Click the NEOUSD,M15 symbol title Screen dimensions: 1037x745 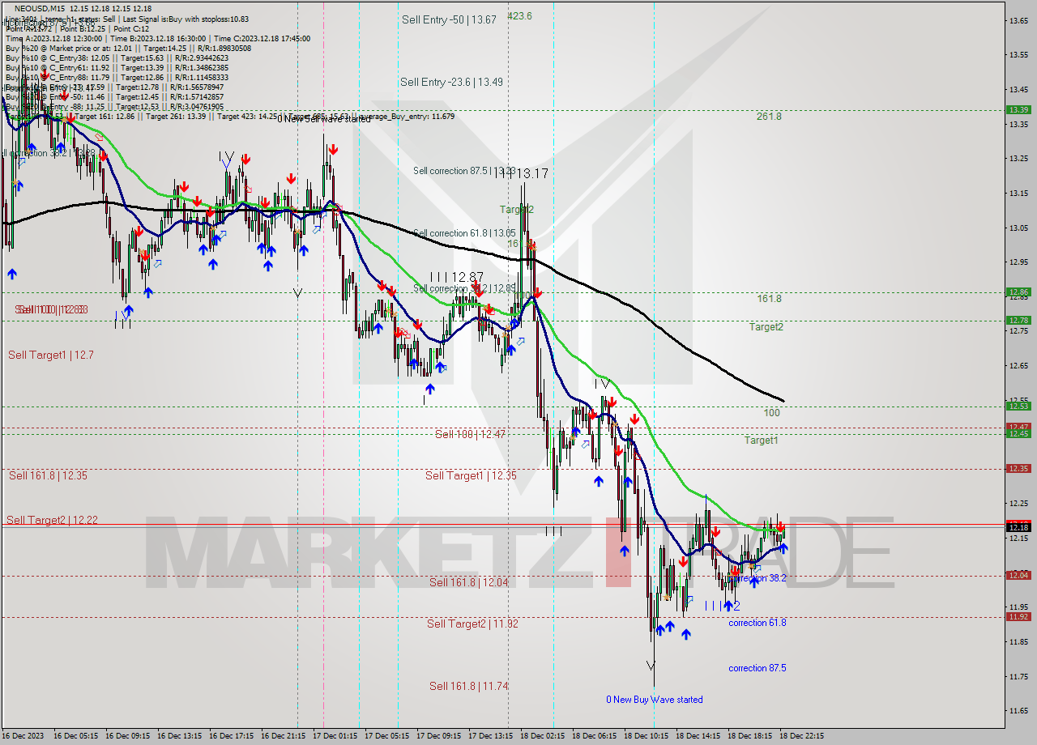click(41, 8)
